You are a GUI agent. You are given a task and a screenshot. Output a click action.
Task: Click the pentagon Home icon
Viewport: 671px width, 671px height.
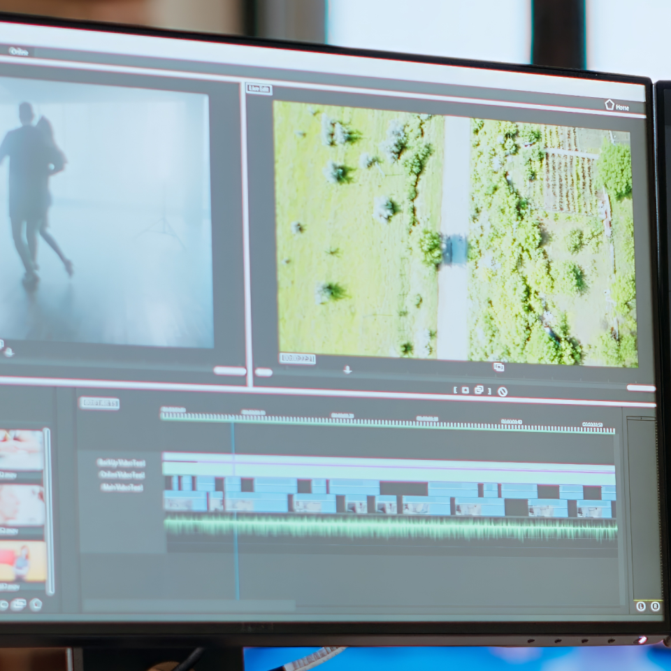coord(609,104)
